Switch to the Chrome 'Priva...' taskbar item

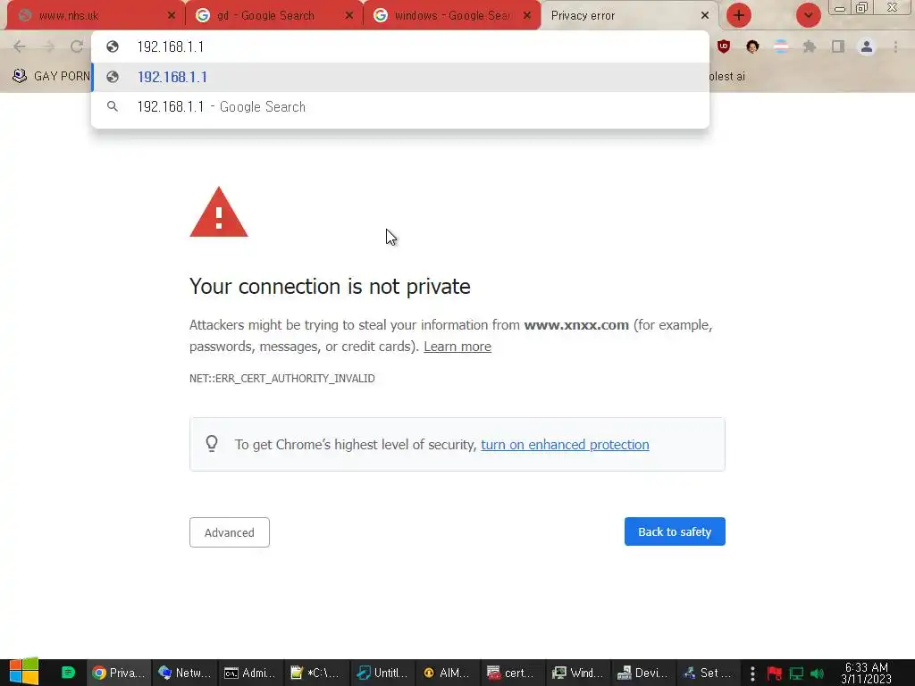[x=119, y=673]
